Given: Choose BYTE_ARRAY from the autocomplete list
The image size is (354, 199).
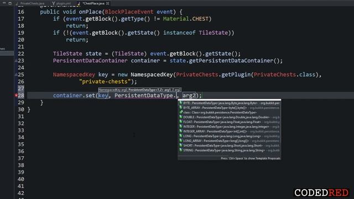Looking at the screenshot, I should pos(230,108).
